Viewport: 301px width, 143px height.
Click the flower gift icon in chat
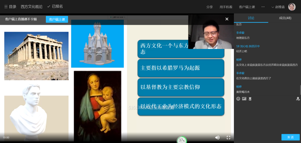point(250,99)
